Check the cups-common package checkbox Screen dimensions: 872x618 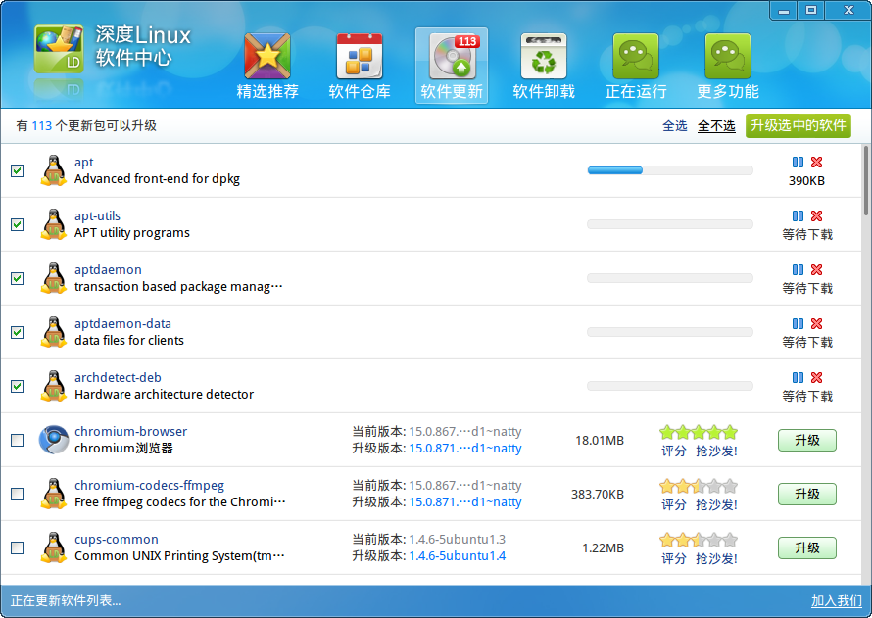18,548
